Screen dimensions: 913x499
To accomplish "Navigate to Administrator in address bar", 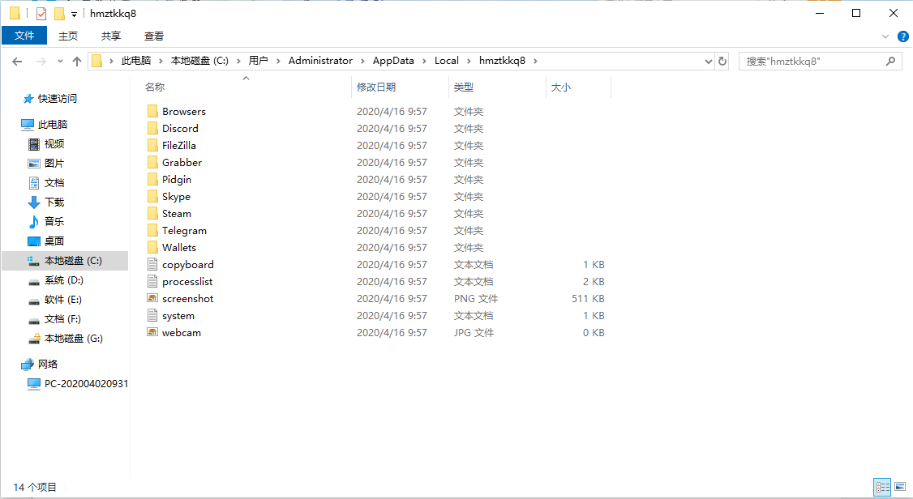I will [320, 61].
